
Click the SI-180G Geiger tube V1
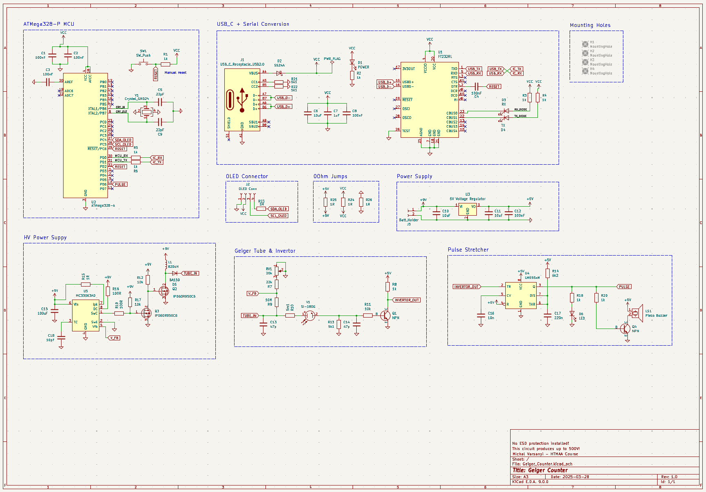309,315
